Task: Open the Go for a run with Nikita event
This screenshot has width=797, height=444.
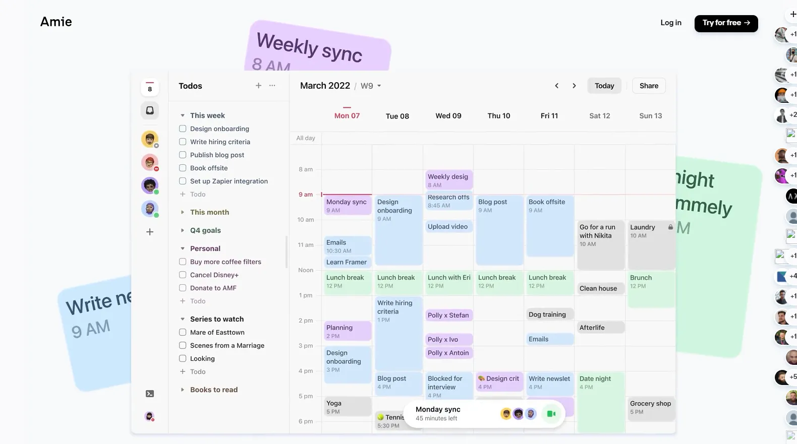Action: (599, 245)
